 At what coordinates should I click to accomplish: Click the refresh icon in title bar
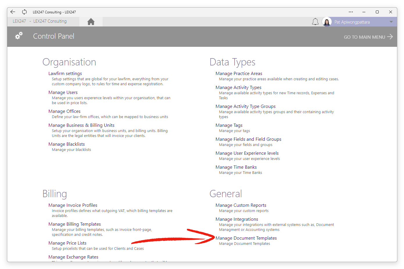tap(24, 12)
